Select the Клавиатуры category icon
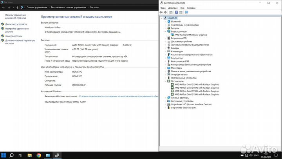 coord(169,51)
